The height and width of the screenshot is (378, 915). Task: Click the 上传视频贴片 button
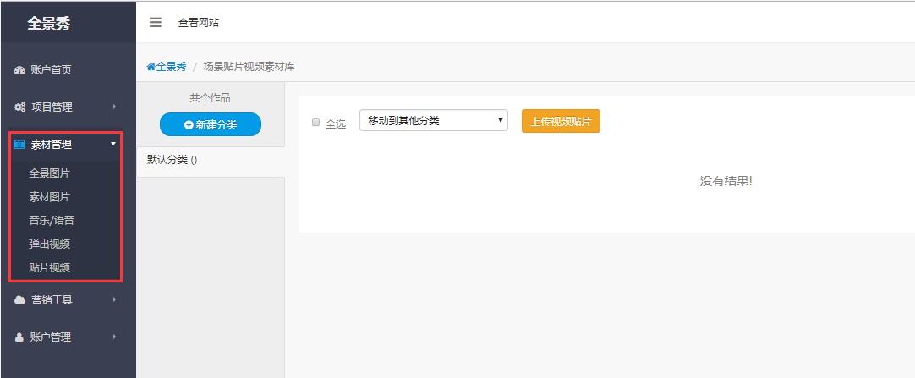click(560, 121)
